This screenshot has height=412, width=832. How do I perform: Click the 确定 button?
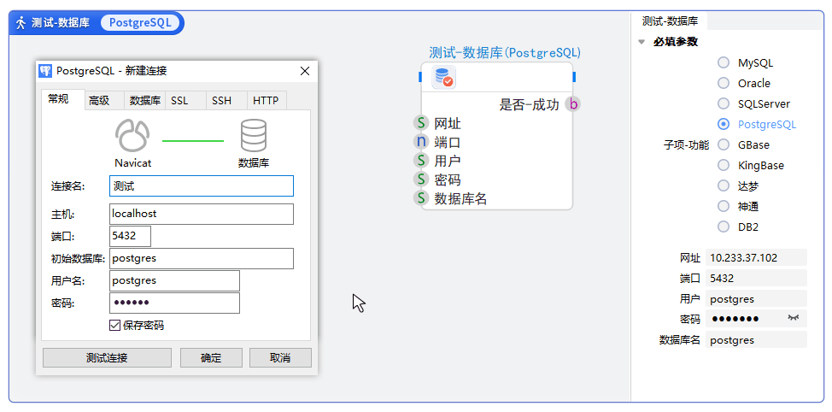click(211, 358)
